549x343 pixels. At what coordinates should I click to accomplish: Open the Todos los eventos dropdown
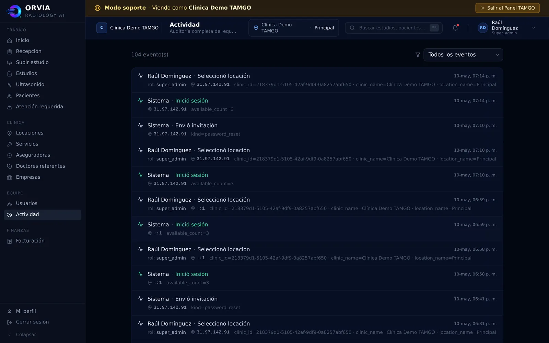[x=463, y=55]
